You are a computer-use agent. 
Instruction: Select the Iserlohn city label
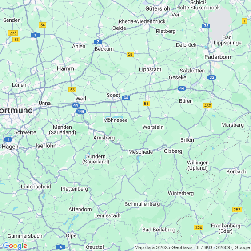[x=46, y=146]
